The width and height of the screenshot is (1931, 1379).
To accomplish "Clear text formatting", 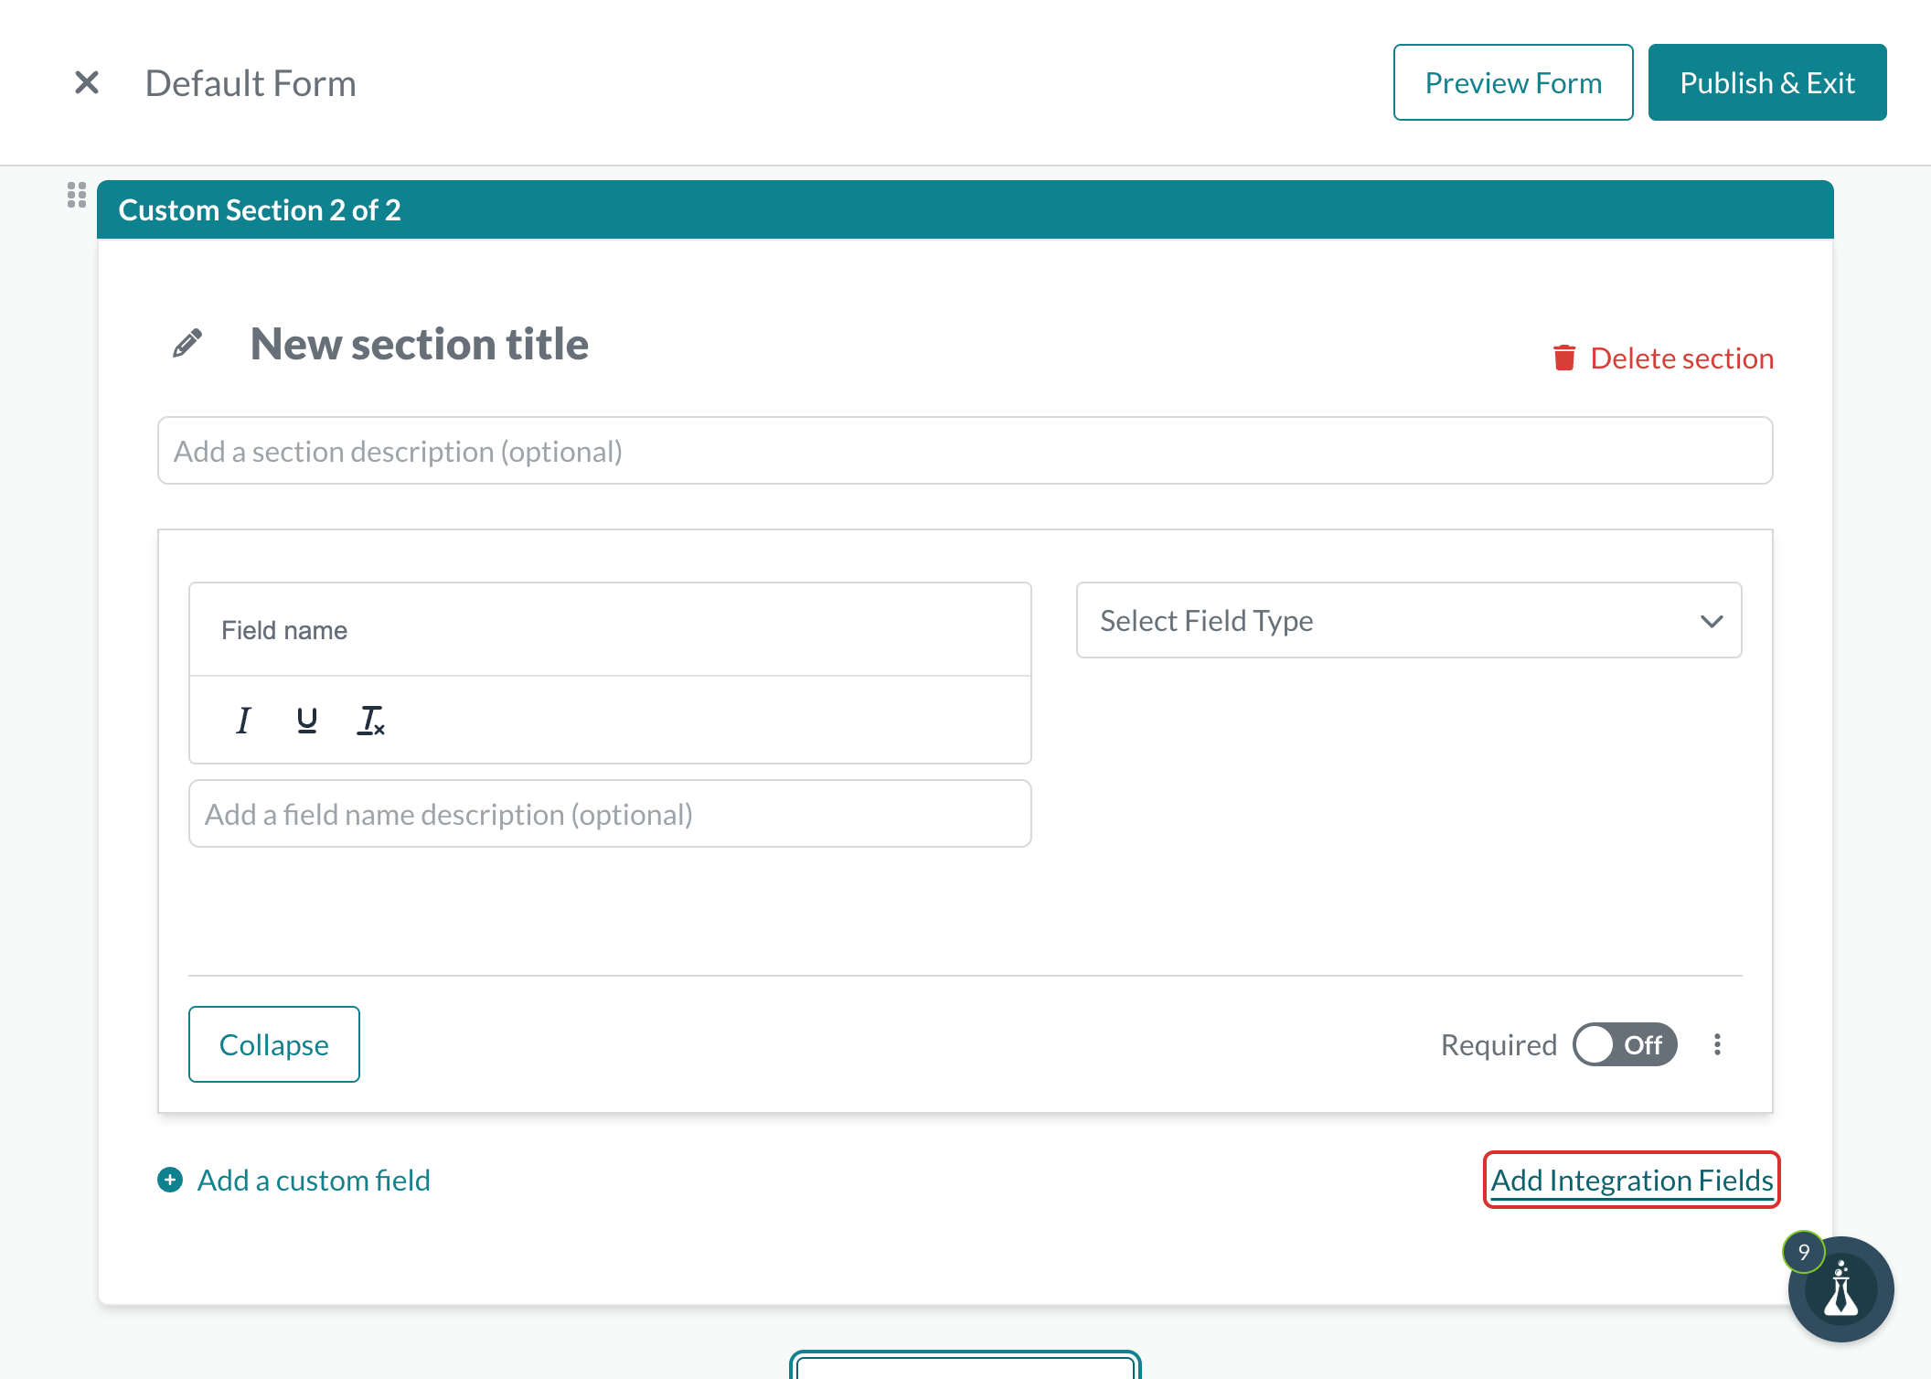I will pos(370,721).
